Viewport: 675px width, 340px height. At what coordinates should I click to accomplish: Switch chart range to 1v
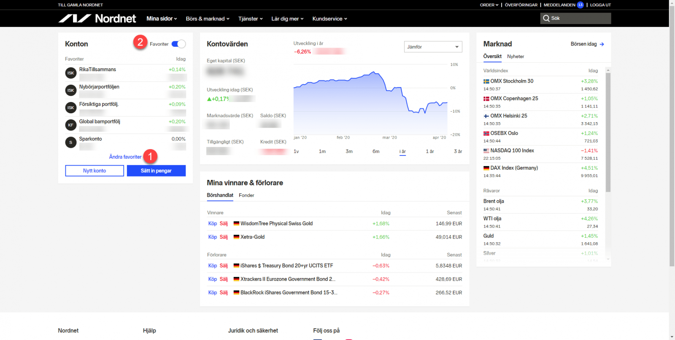296,152
